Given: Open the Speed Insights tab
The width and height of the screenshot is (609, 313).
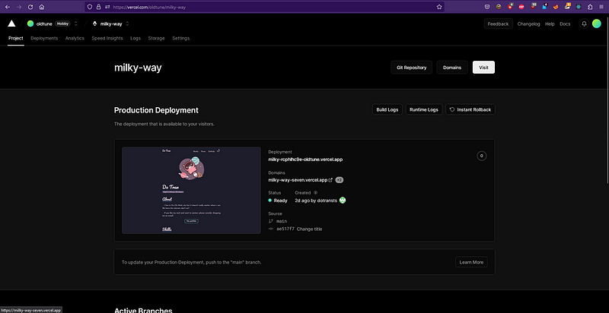Looking at the screenshot, I should pyautogui.click(x=107, y=38).
